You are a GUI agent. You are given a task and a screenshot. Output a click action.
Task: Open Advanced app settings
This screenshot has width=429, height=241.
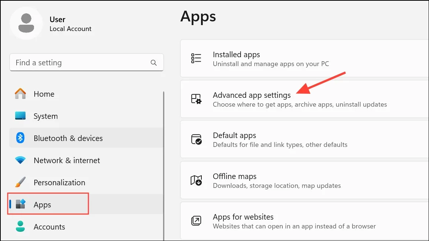tap(304, 99)
